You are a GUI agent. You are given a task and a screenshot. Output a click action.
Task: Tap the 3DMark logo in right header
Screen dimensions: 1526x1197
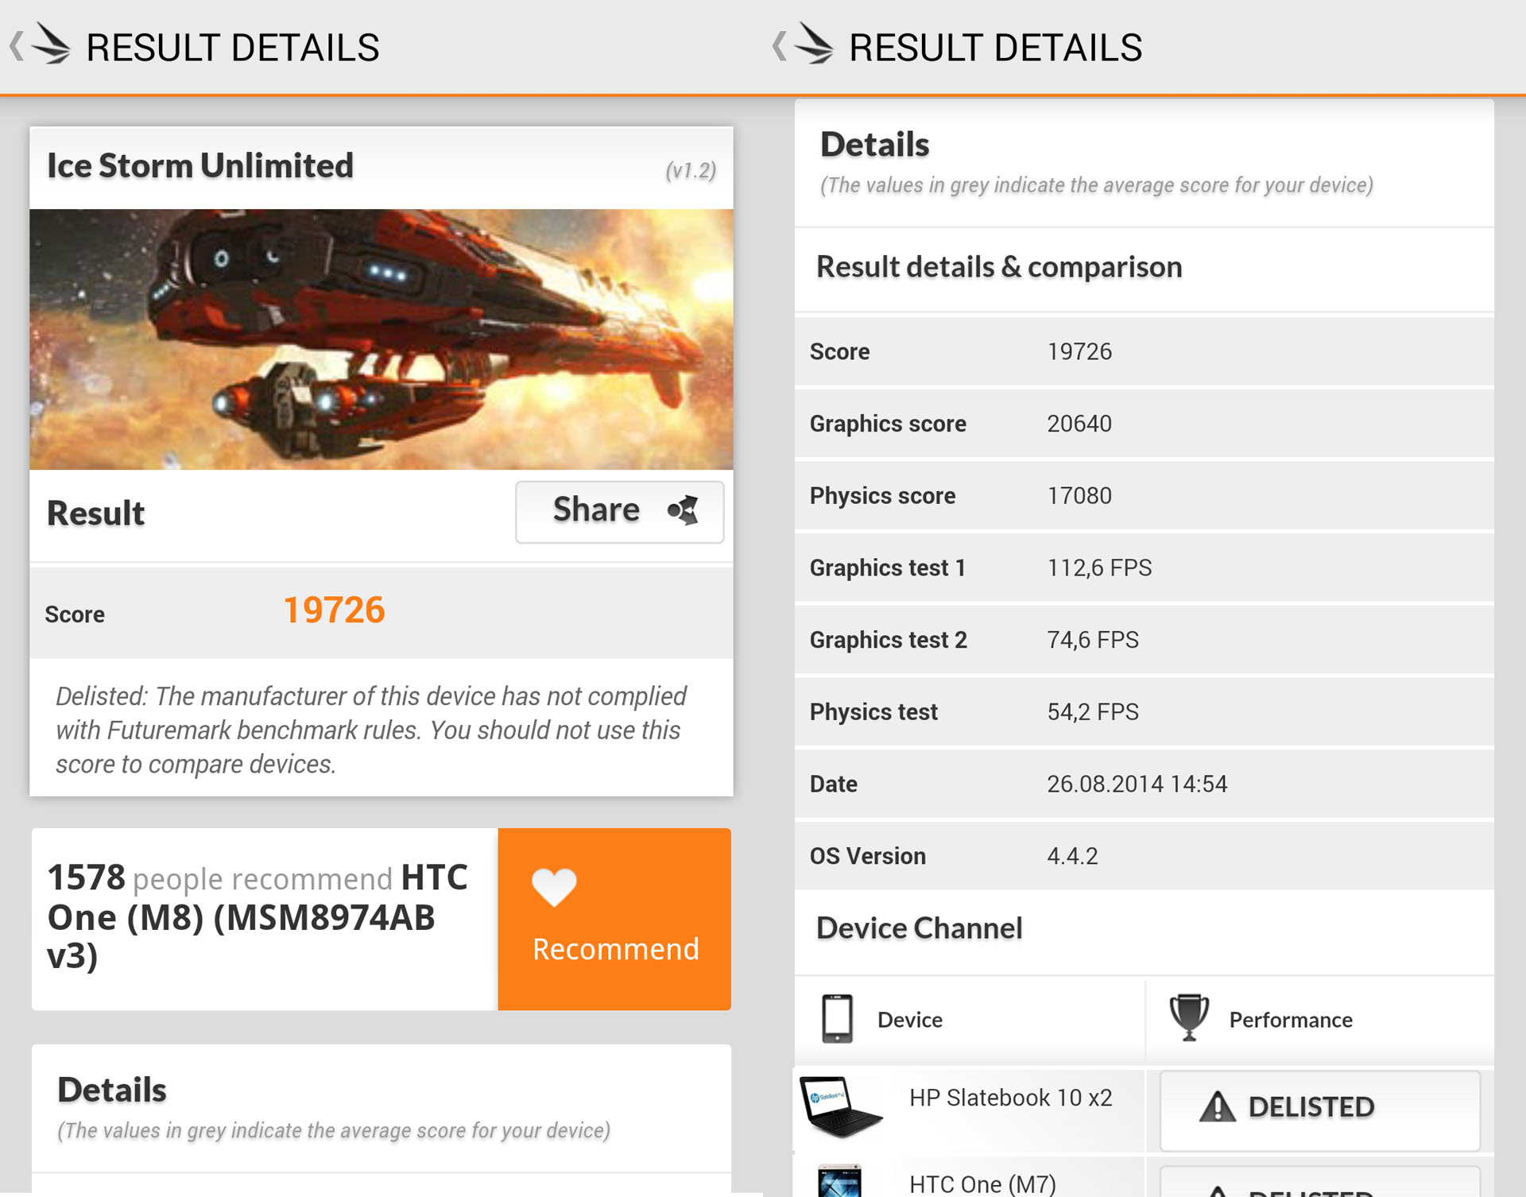814,43
